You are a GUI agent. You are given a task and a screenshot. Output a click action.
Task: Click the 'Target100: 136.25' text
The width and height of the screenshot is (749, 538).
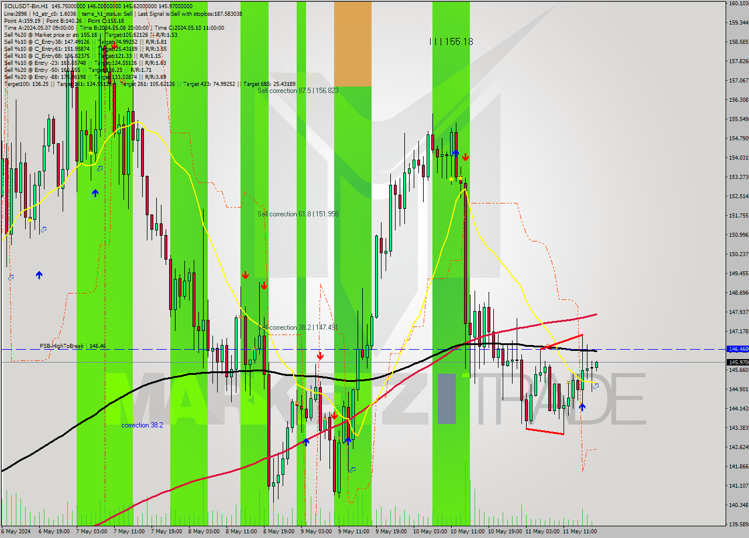(26, 84)
